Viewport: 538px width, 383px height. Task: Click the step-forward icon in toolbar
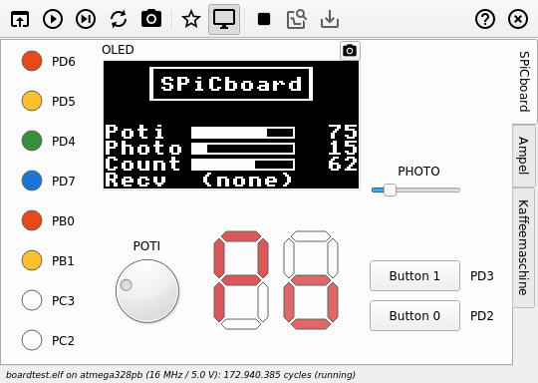click(86, 19)
